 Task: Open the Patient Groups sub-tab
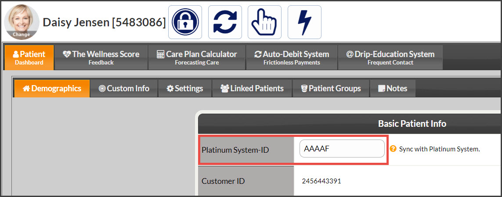(x=331, y=89)
